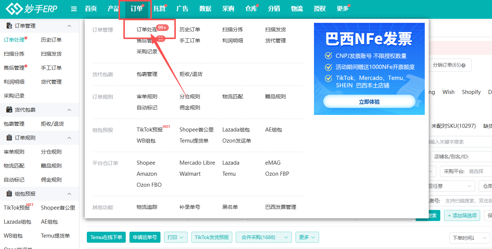
Task: Click the help icon beside 分销订单(65)
Action: tap(463, 65)
